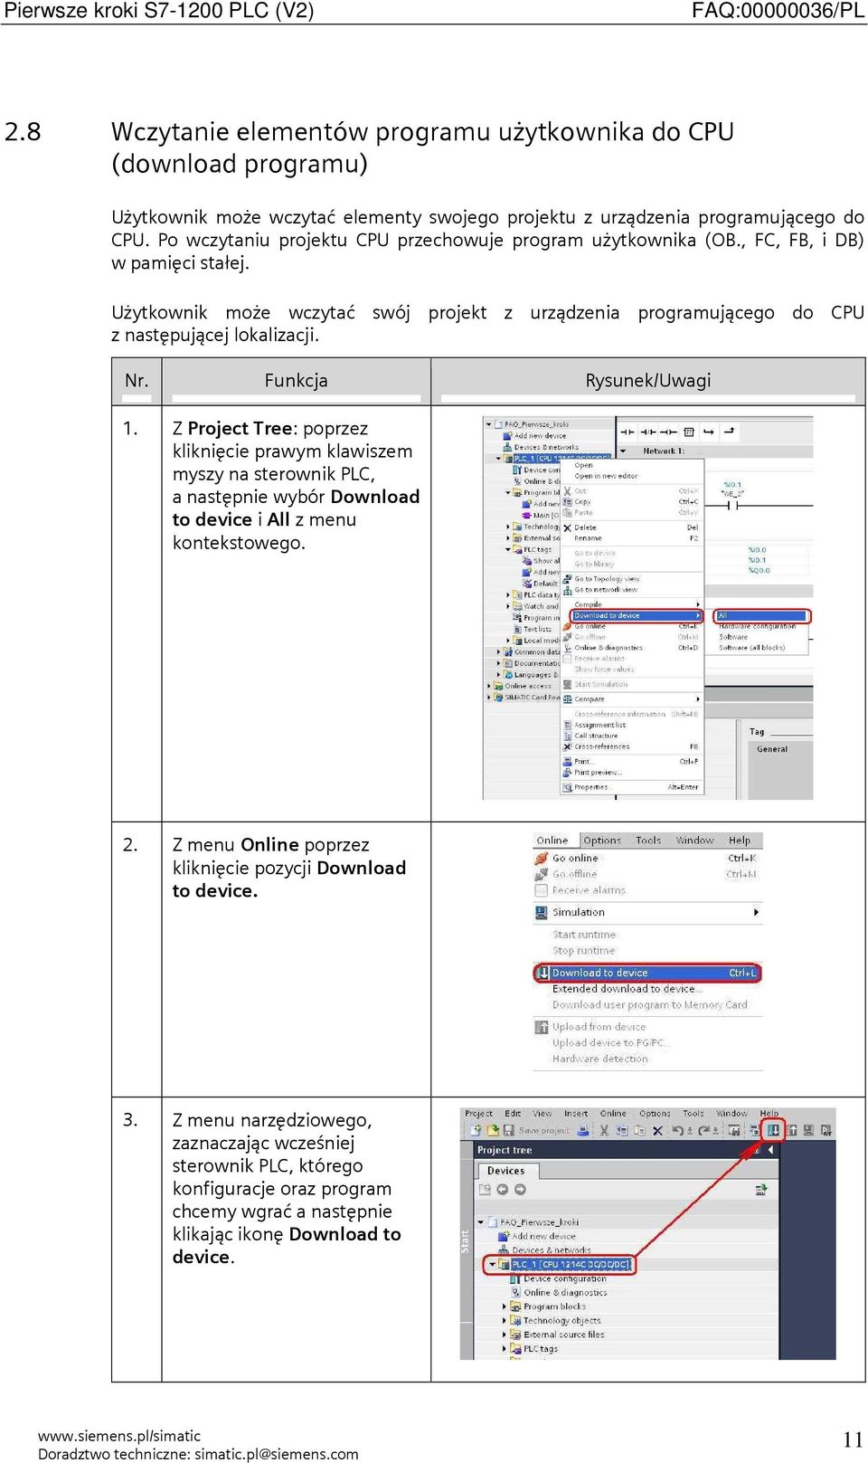
Task: Collapse Project tree with the left arrow
Action: pos(770,1150)
